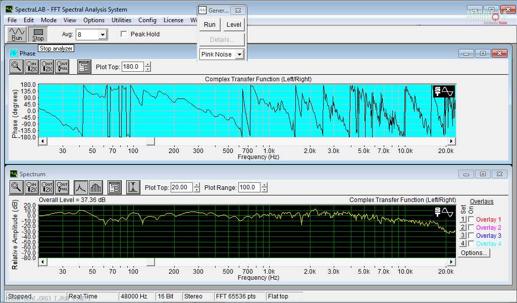Click the Spectrum Plot Top value field
The height and width of the screenshot is (303, 517).
[x=182, y=187]
